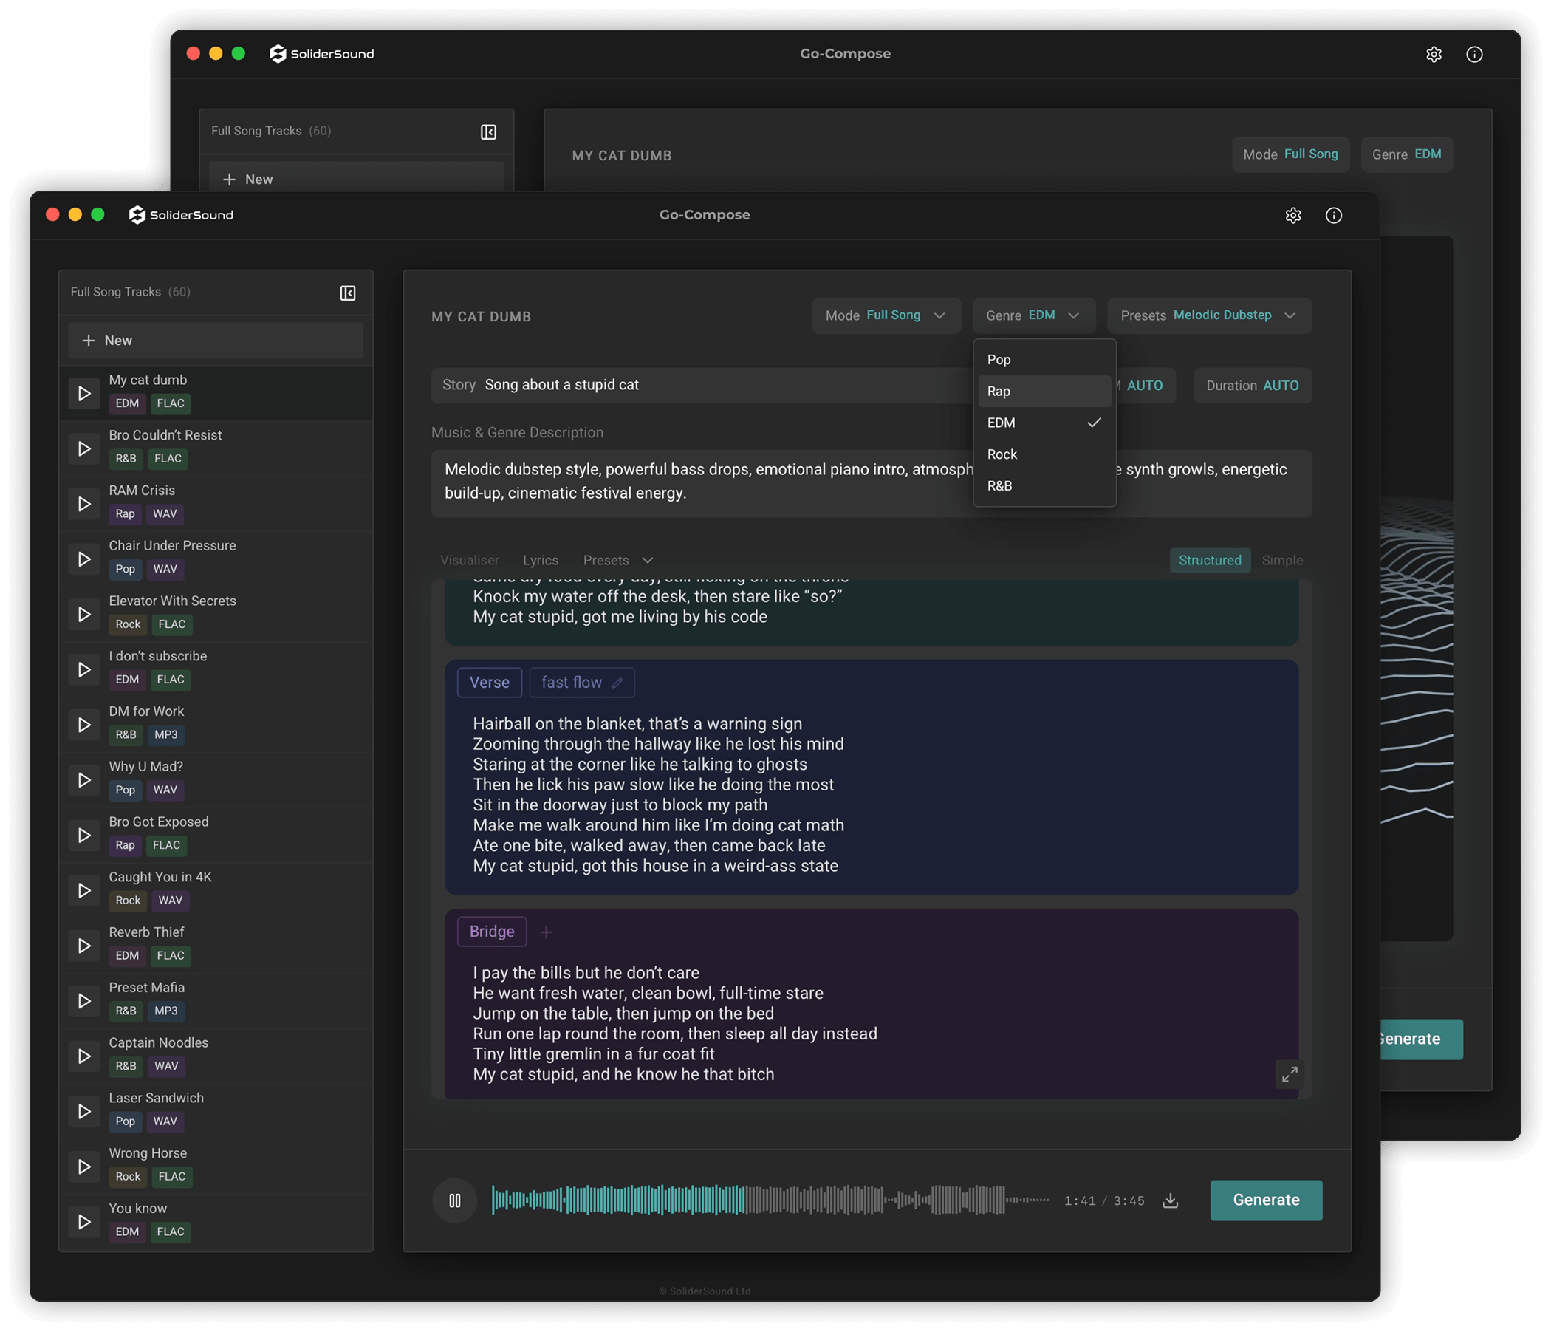Download the generated audio file
The width and height of the screenshot is (1551, 1332).
[1170, 1200]
